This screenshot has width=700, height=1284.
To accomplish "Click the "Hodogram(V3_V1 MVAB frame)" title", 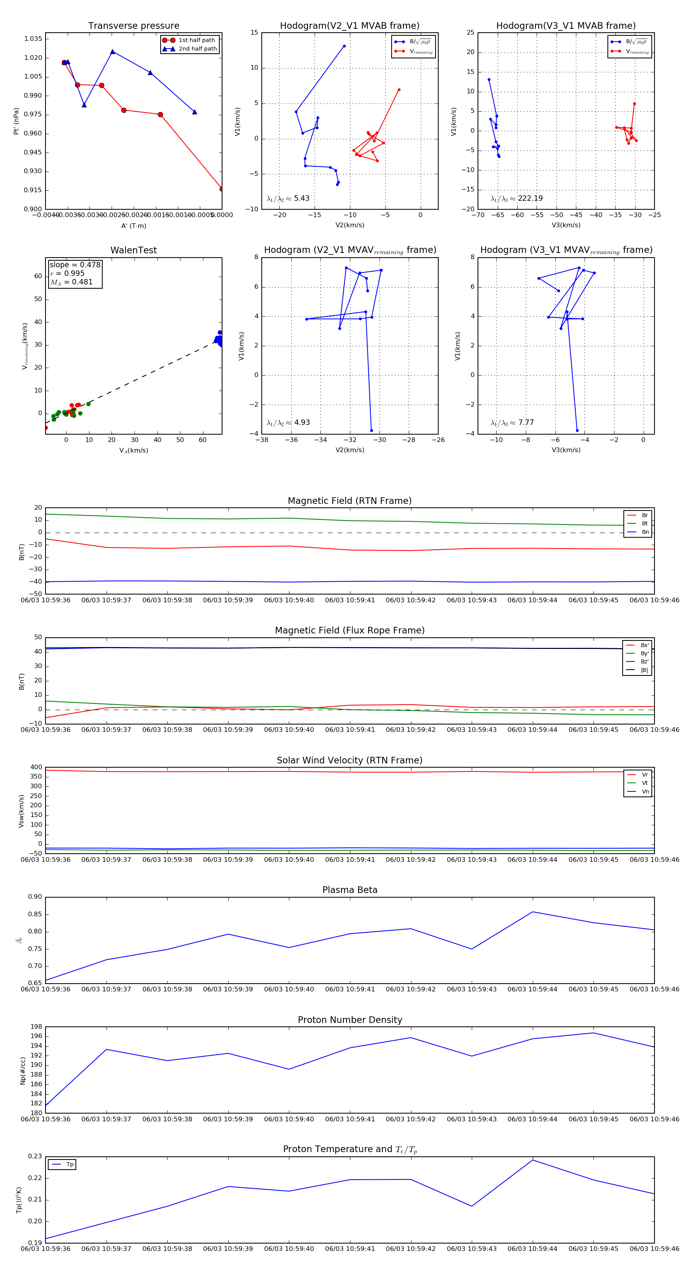I will 566,26.
